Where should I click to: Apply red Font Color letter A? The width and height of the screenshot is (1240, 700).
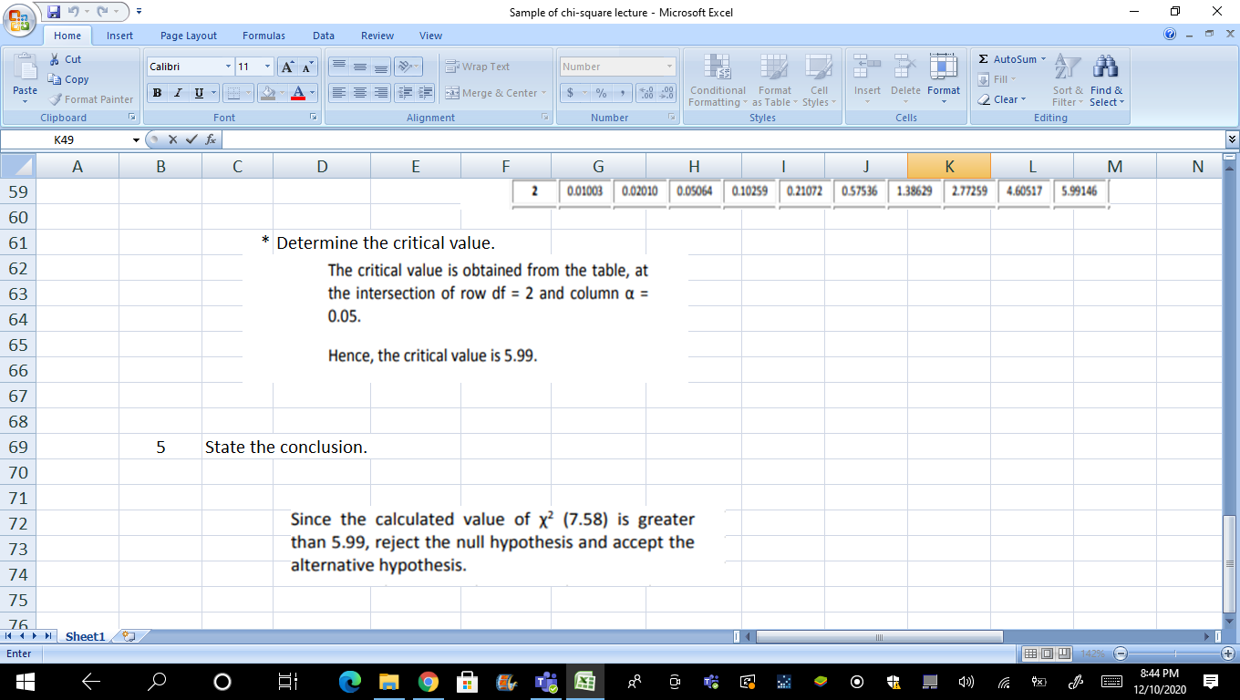[x=297, y=93]
